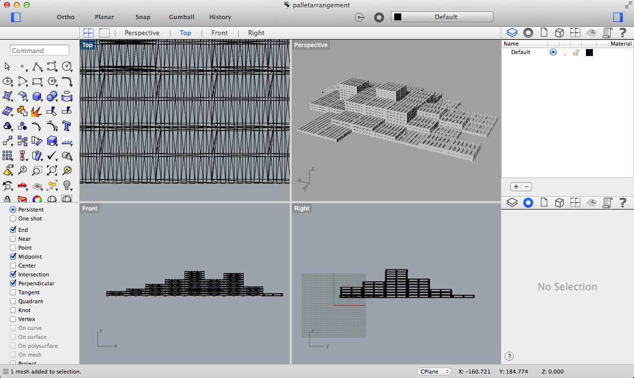Toggle Ortho mode in toolbar
Viewport: 634px width, 378px height.
click(x=66, y=17)
